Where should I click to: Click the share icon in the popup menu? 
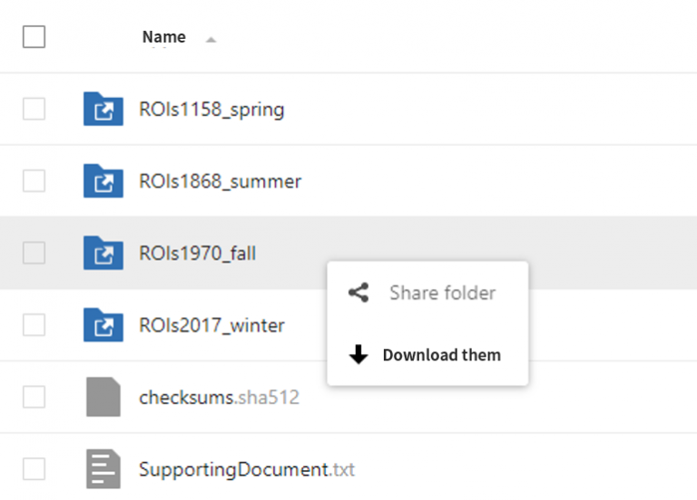click(x=358, y=293)
